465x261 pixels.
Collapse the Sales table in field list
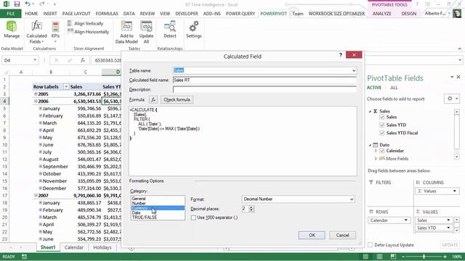370,111
